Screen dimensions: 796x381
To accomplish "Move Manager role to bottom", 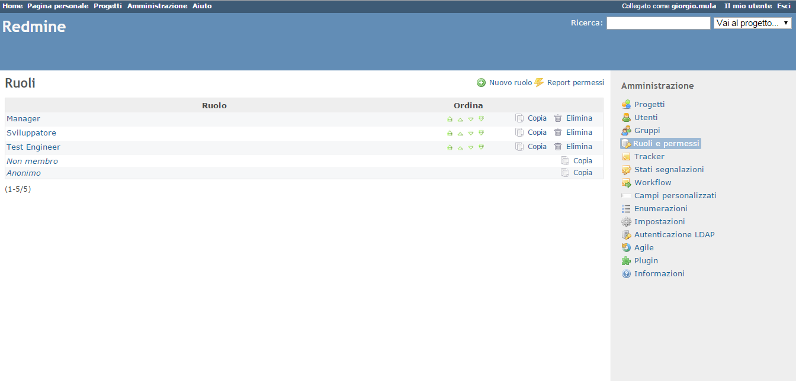I will point(482,119).
